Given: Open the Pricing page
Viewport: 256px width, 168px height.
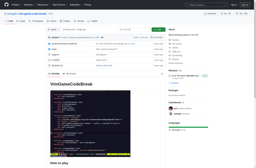Looking at the screenshot, I should (87, 5).
